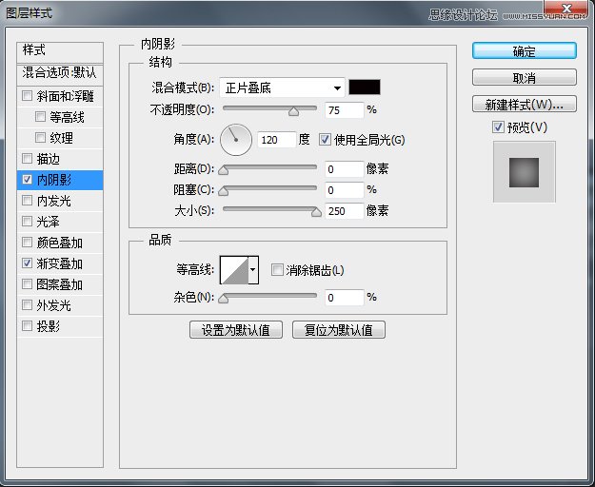The image size is (595, 487).
Task: Uncheck the 渐变叠加 checkbox
Action: click(27, 263)
